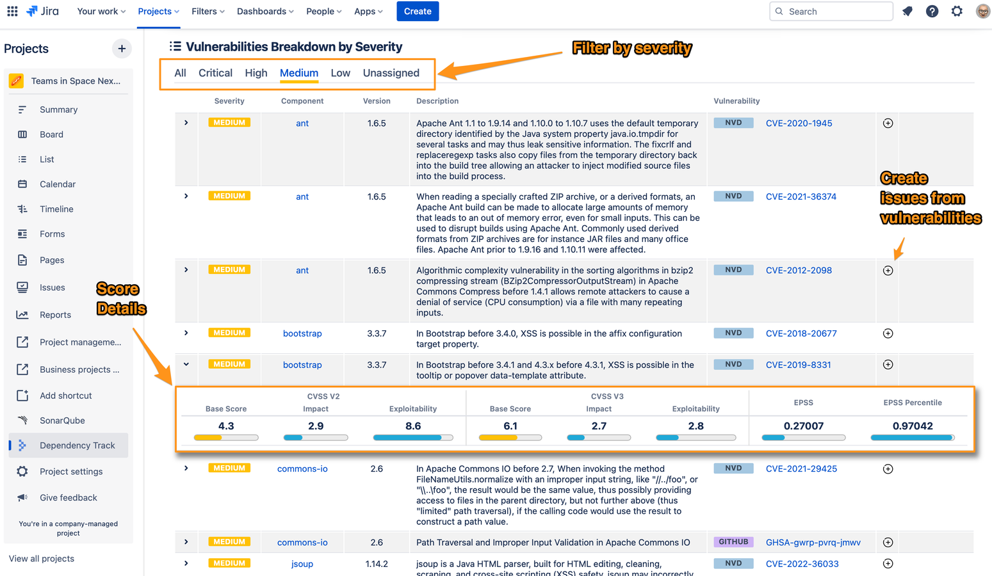Screen dimensions: 992x576
Task: Select the Low severity tab
Action: pos(341,73)
